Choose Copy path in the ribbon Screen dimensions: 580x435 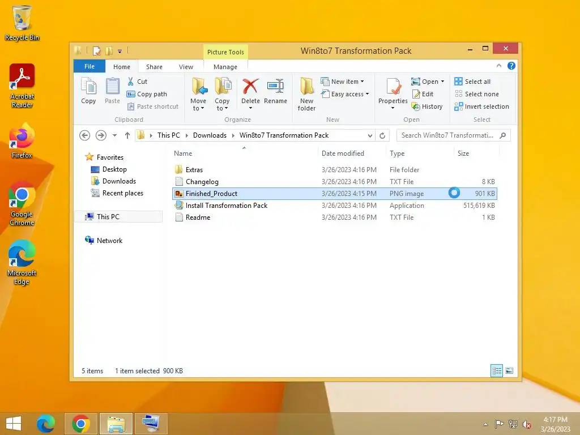(x=147, y=94)
